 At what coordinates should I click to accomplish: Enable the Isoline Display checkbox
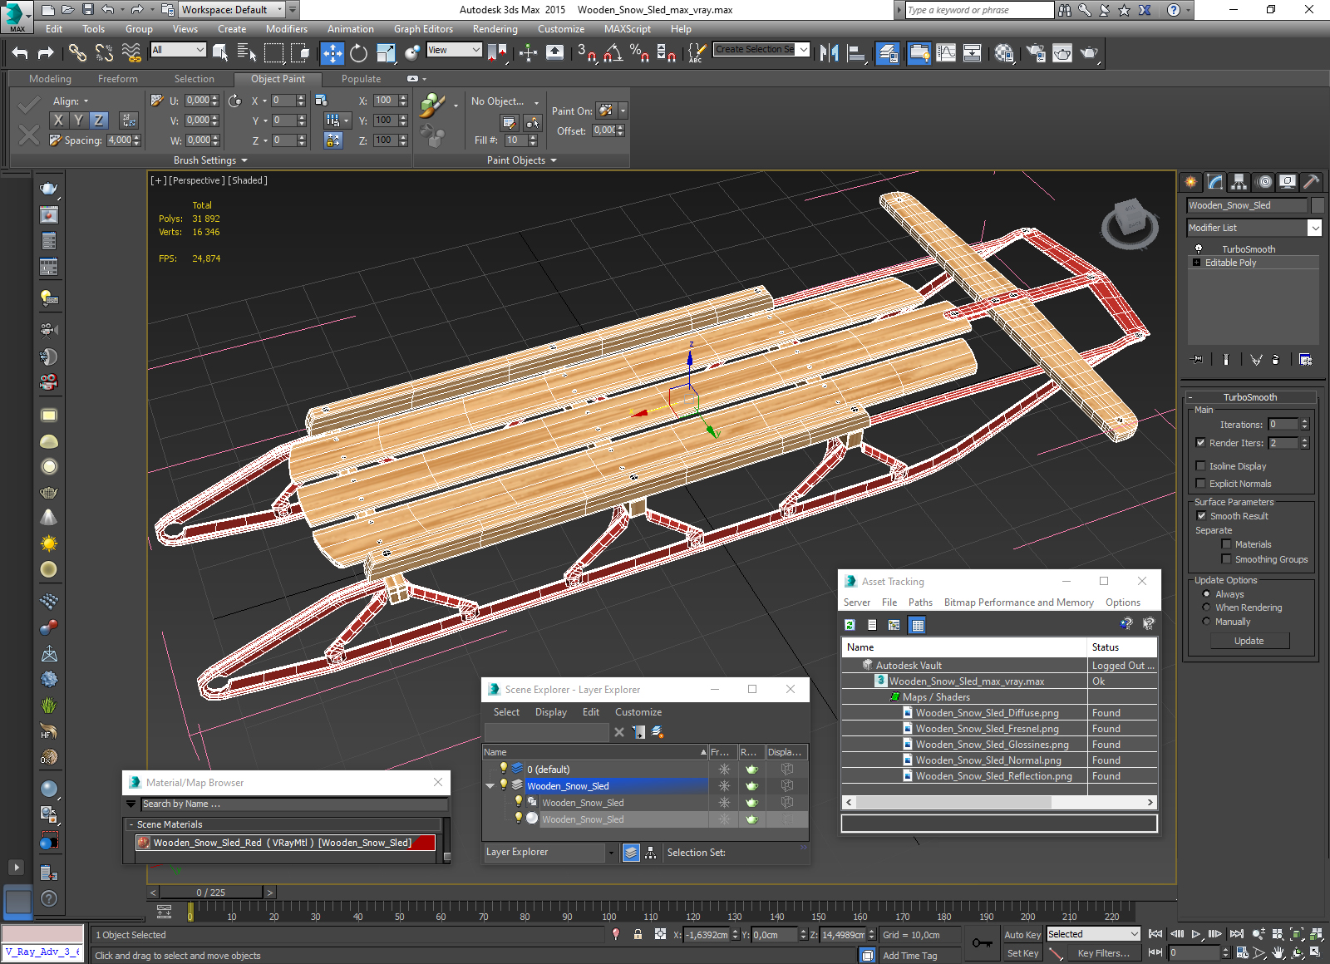(1200, 466)
